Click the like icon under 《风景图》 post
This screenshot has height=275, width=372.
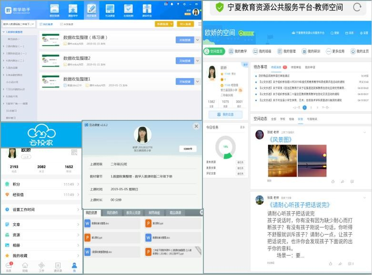pyautogui.click(x=333, y=182)
